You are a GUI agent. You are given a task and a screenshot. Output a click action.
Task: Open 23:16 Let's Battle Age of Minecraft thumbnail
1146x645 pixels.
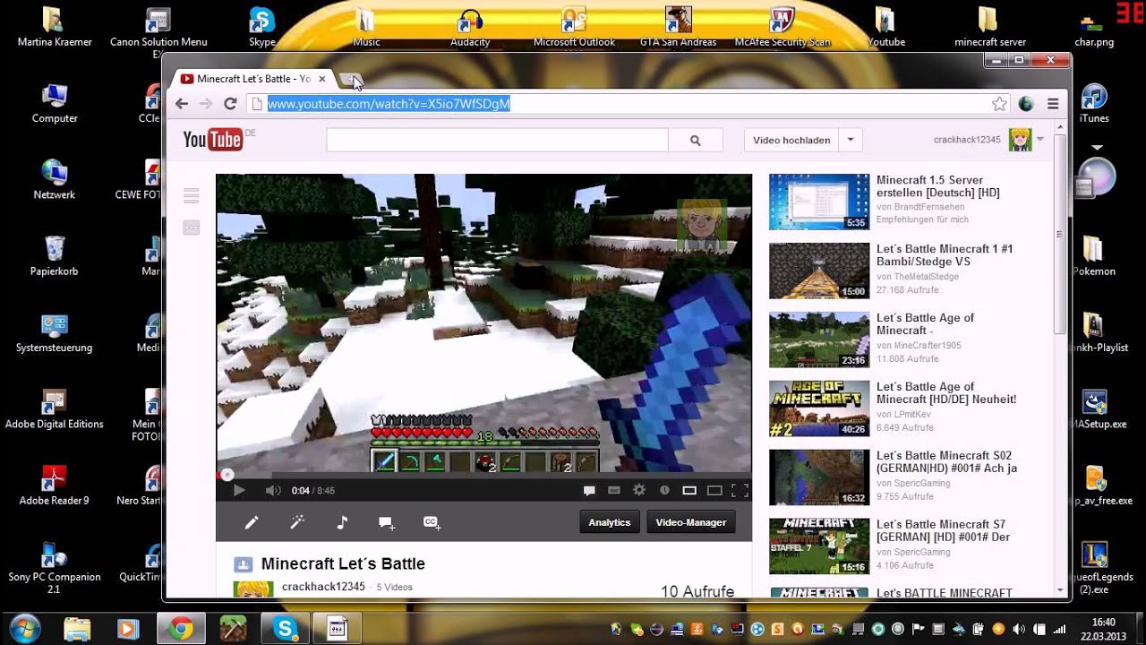pyautogui.click(x=819, y=340)
